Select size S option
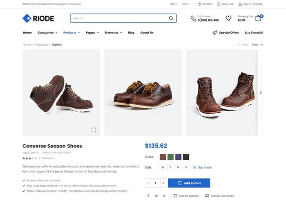This screenshot has width=286, height=214. point(186,167)
